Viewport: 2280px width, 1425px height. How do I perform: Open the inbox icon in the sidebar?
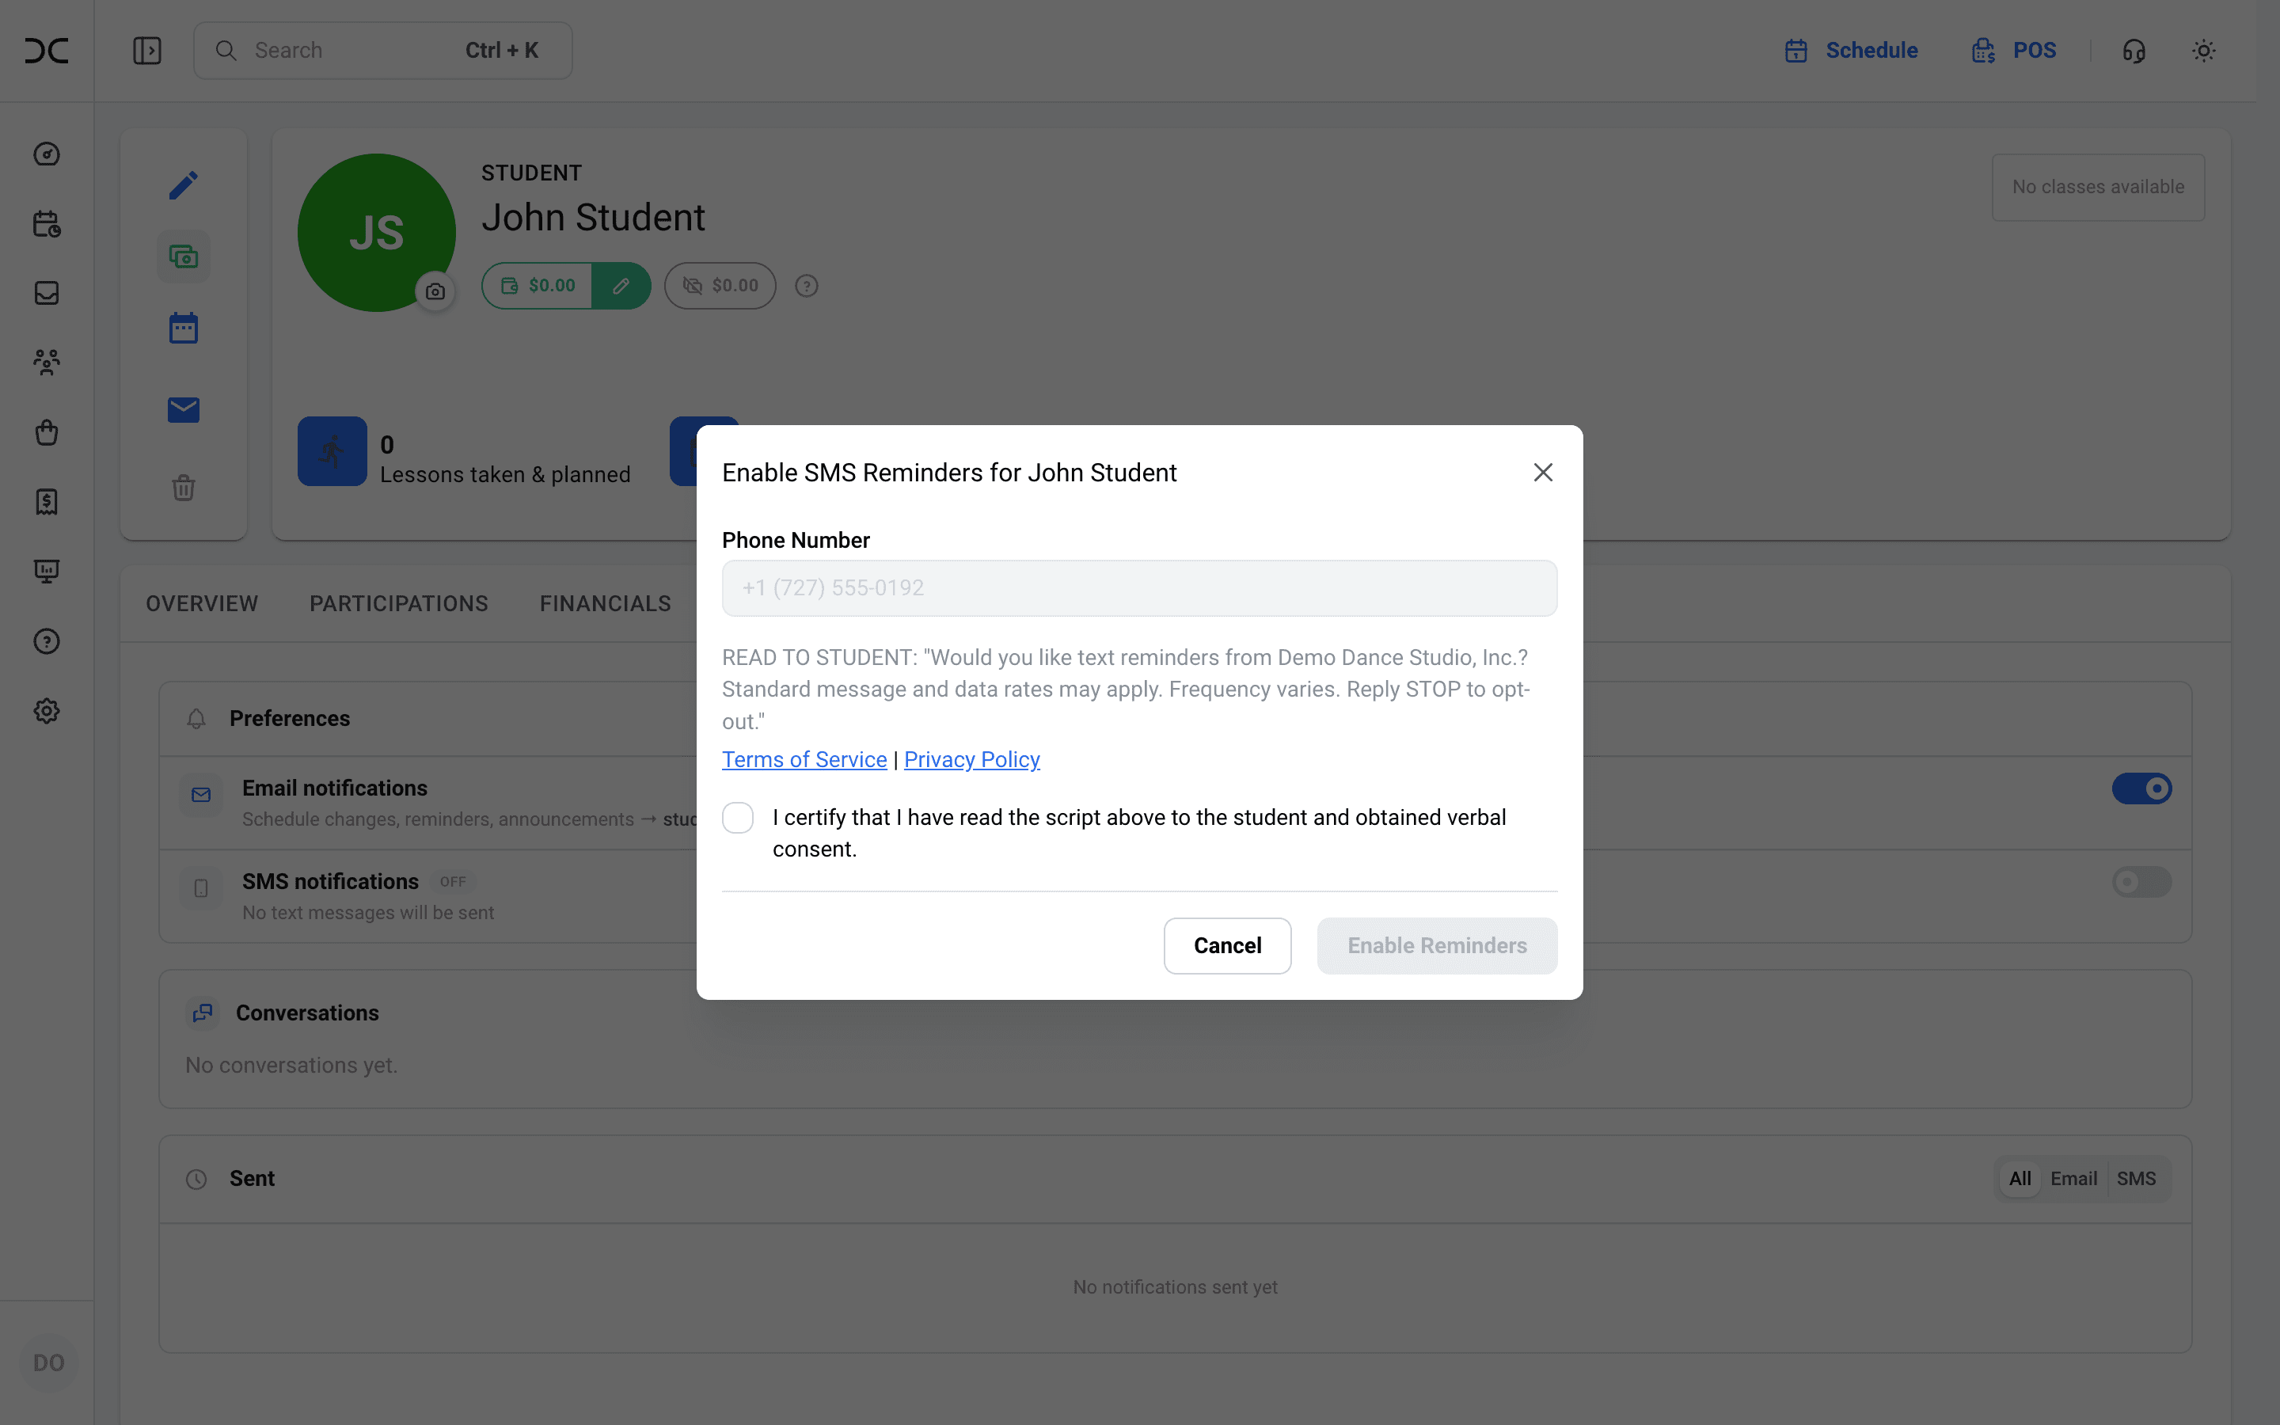click(46, 293)
